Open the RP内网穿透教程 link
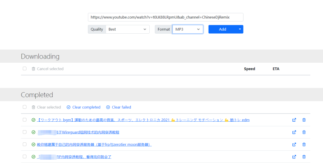The height and width of the screenshot is (163, 323). point(74,157)
